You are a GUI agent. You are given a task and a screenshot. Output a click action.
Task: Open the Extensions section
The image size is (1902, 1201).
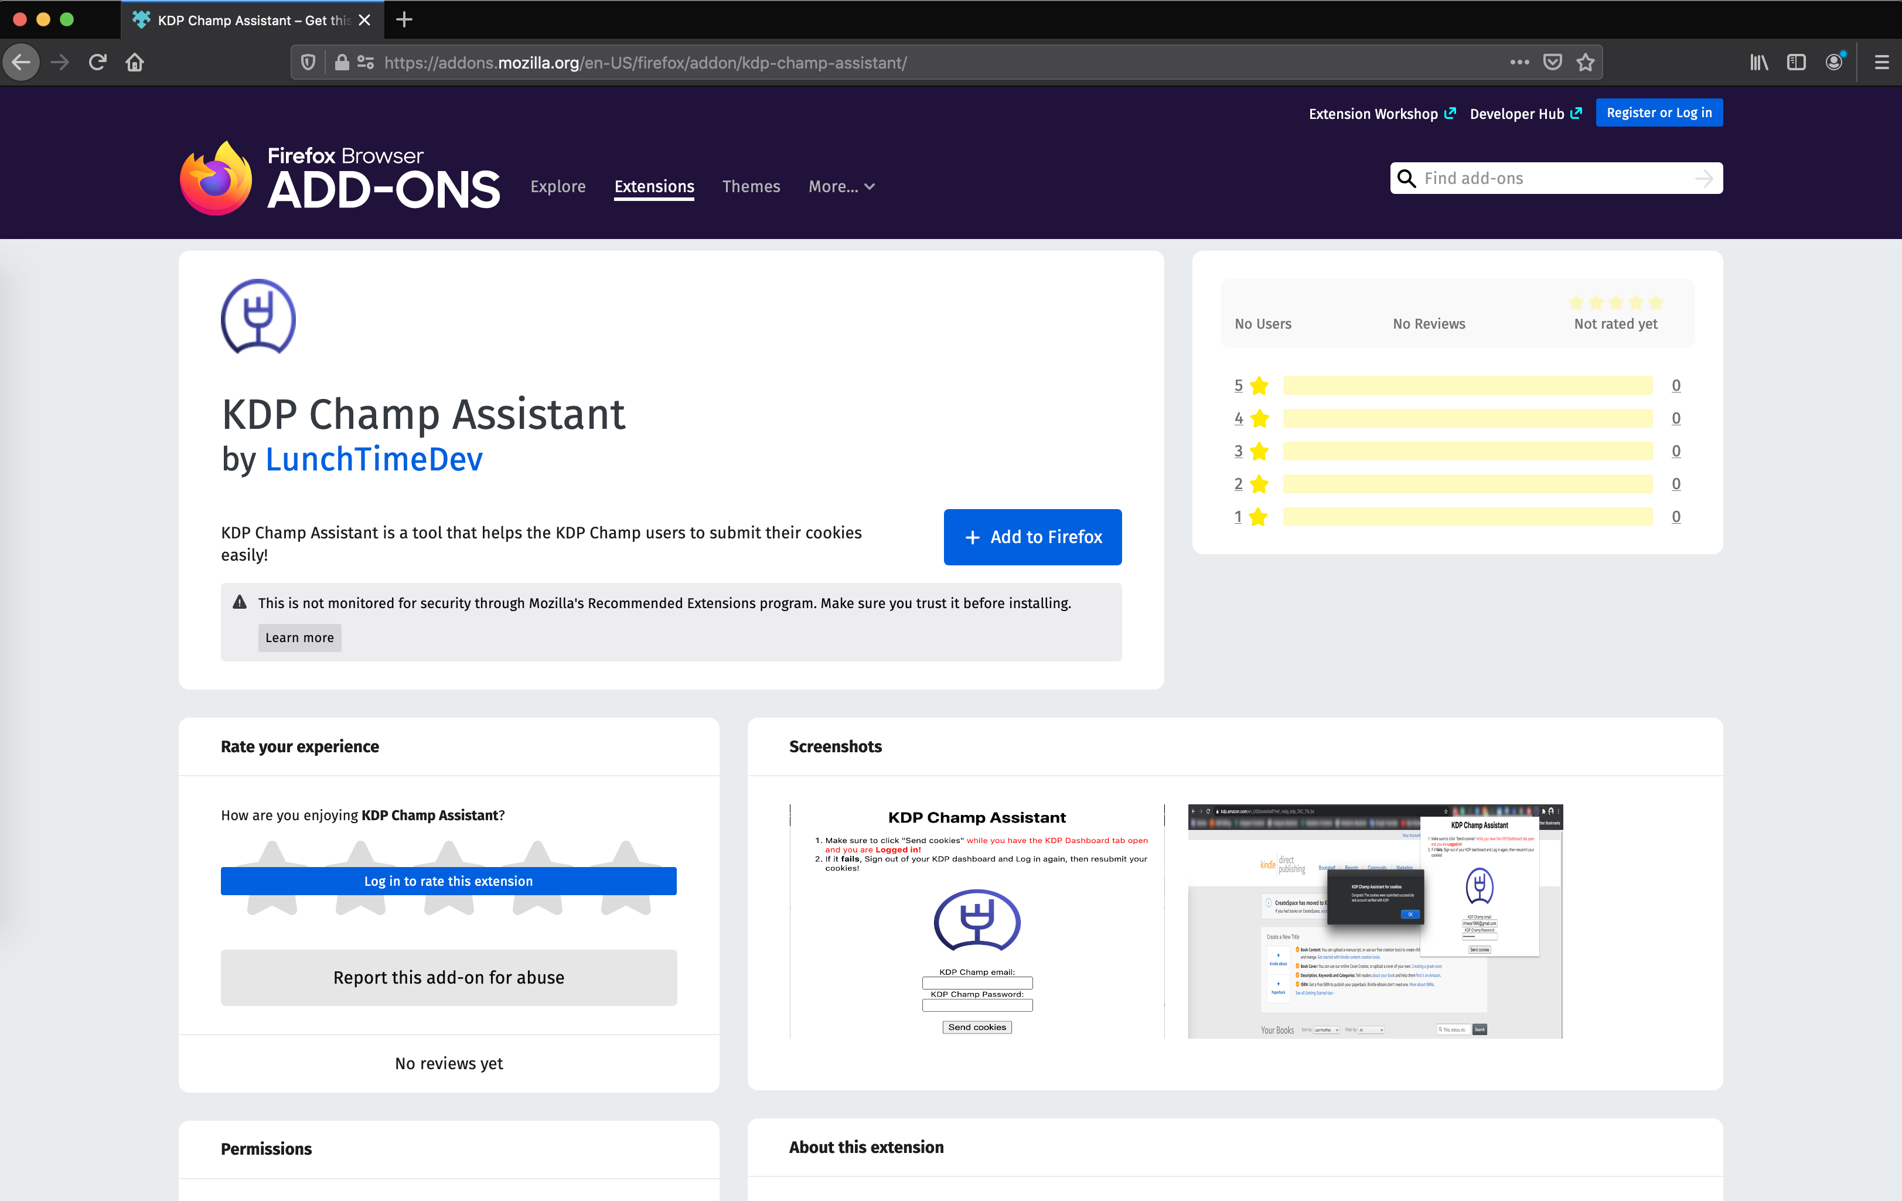(x=654, y=186)
